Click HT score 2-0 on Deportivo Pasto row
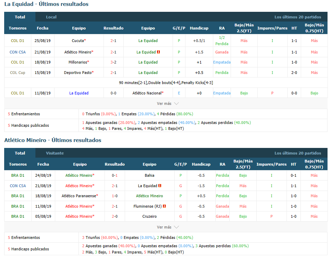331x258 pixels. (294, 73)
